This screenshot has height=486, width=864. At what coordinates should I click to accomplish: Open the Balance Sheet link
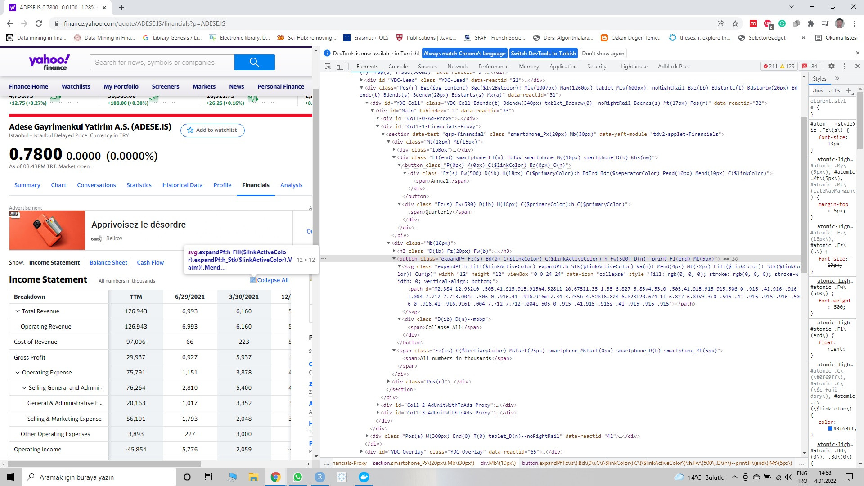click(108, 262)
